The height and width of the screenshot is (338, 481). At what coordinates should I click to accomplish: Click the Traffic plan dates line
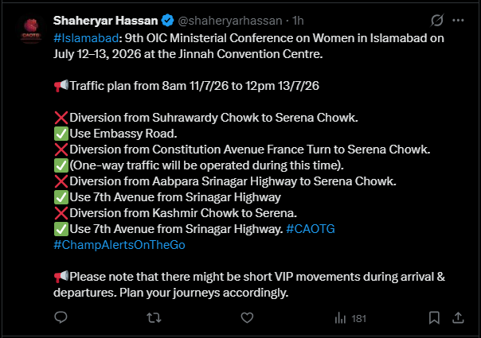(x=186, y=86)
